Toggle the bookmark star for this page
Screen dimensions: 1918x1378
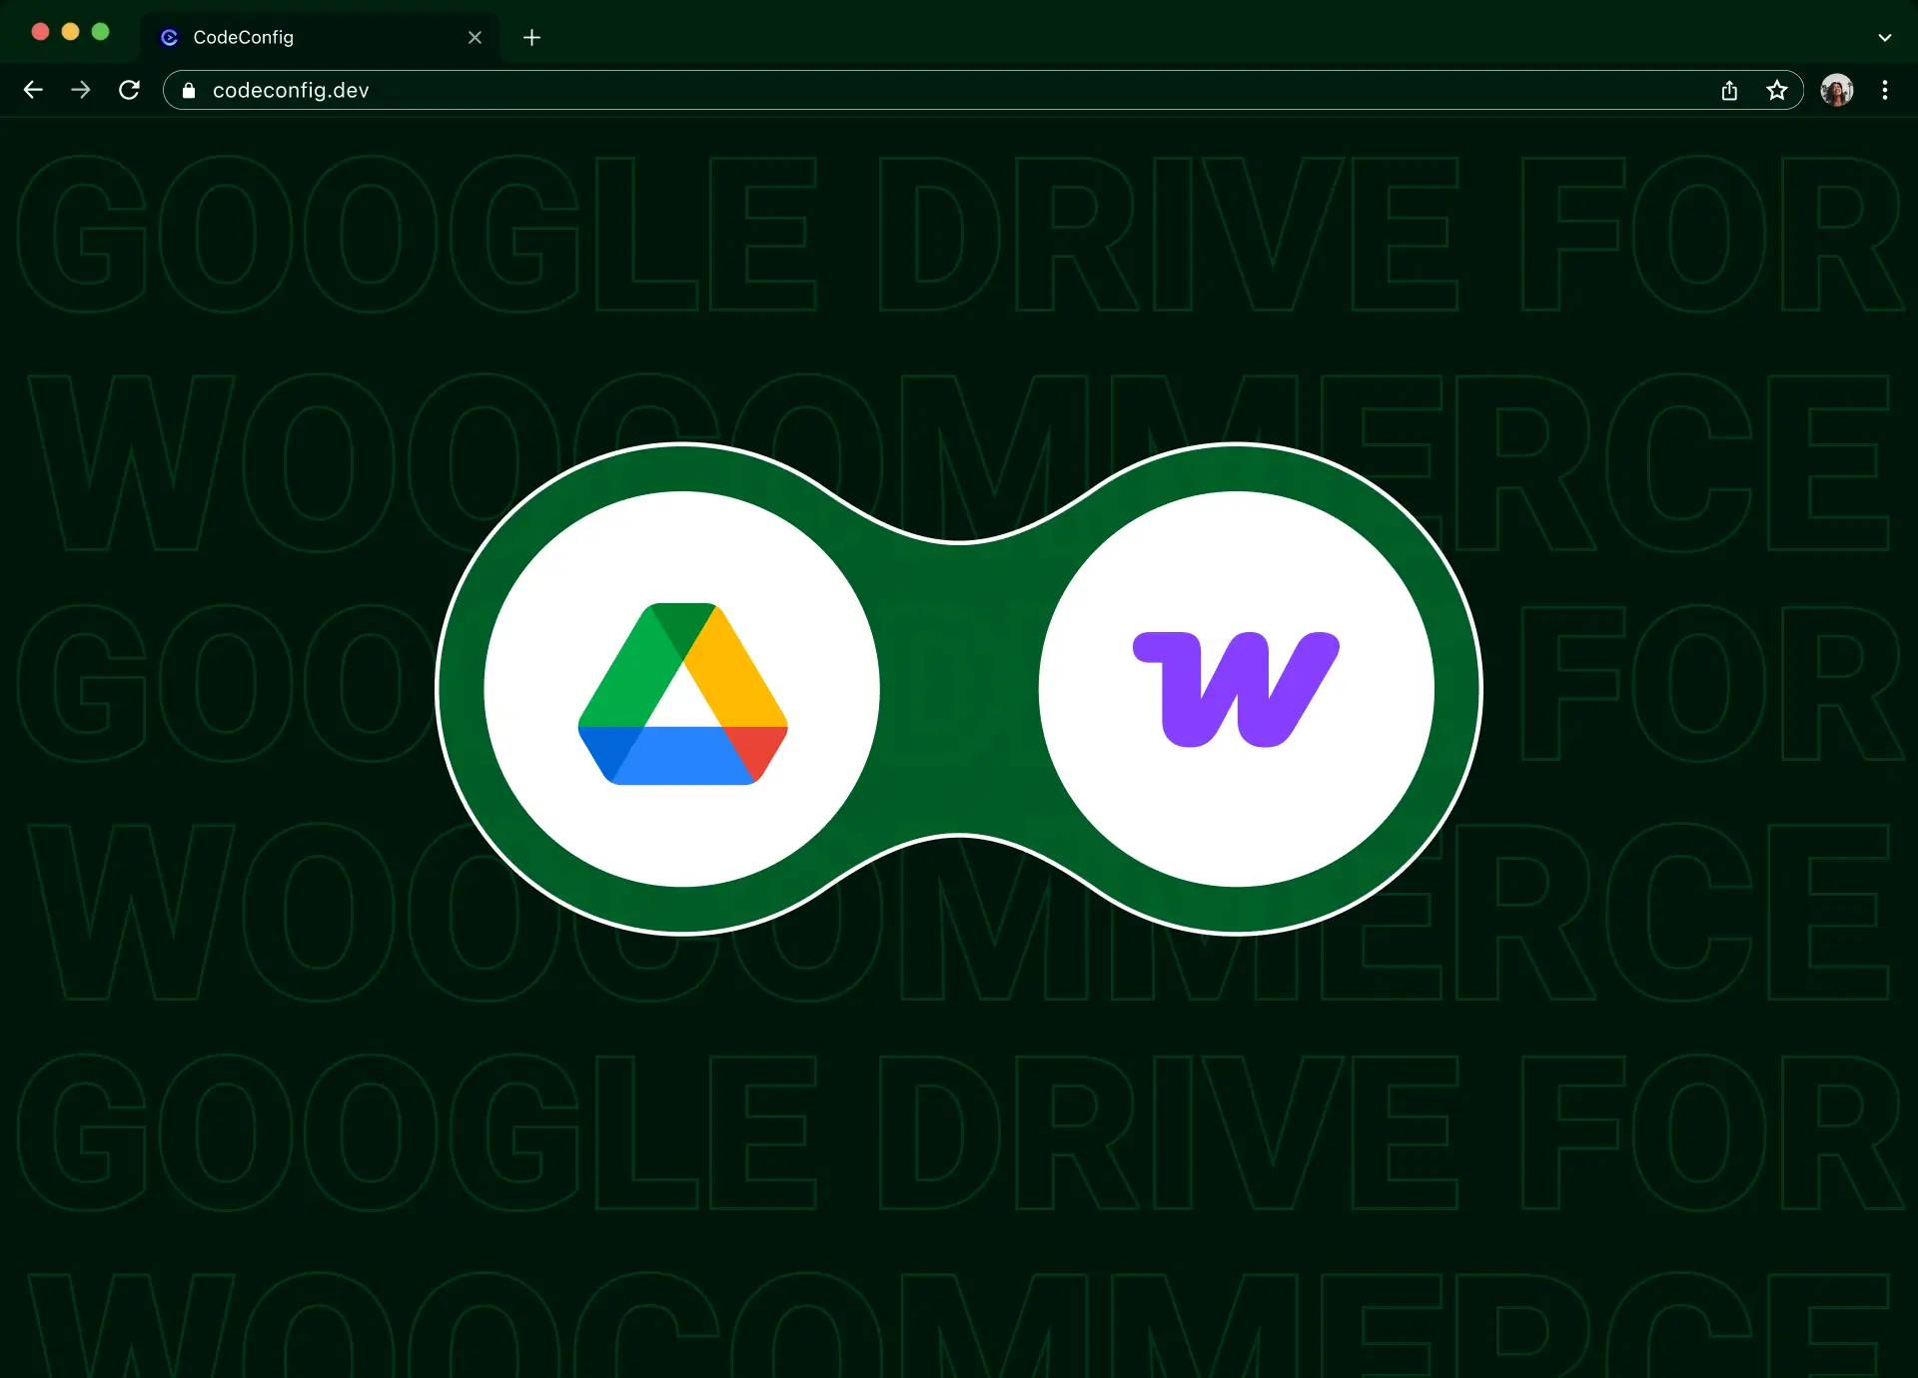(1777, 90)
